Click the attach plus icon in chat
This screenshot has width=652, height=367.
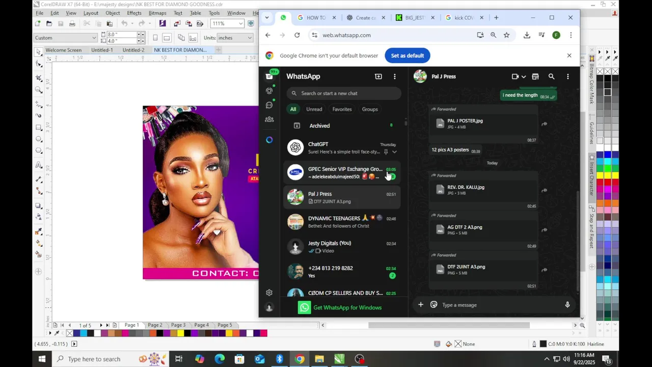pos(421,305)
